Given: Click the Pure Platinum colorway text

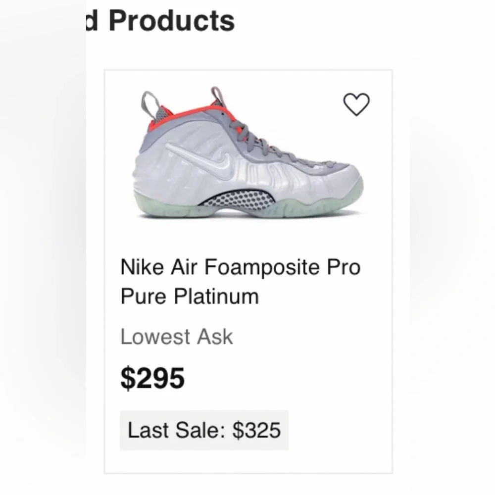Looking at the screenshot, I should (190, 297).
